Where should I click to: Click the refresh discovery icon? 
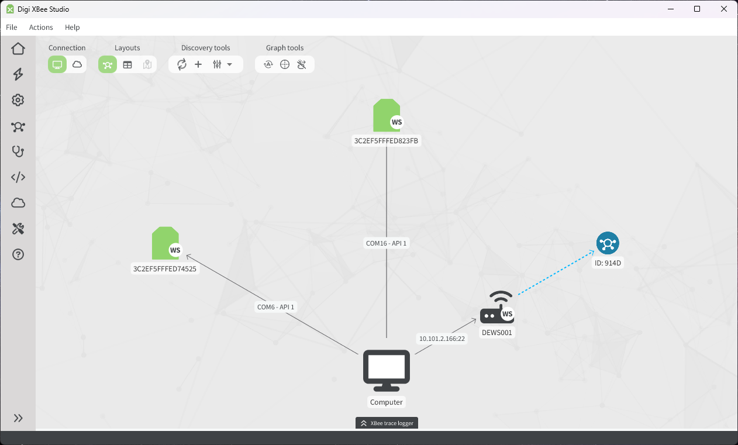pos(182,64)
